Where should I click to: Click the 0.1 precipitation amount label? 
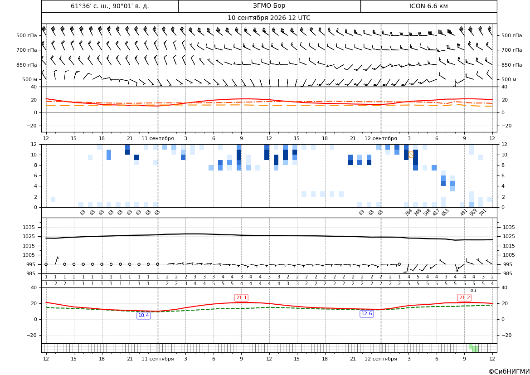(x=473, y=291)
